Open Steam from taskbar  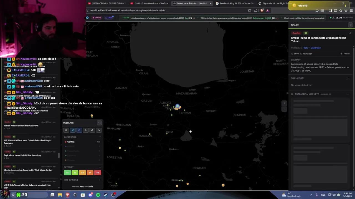(x=105, y=195)
